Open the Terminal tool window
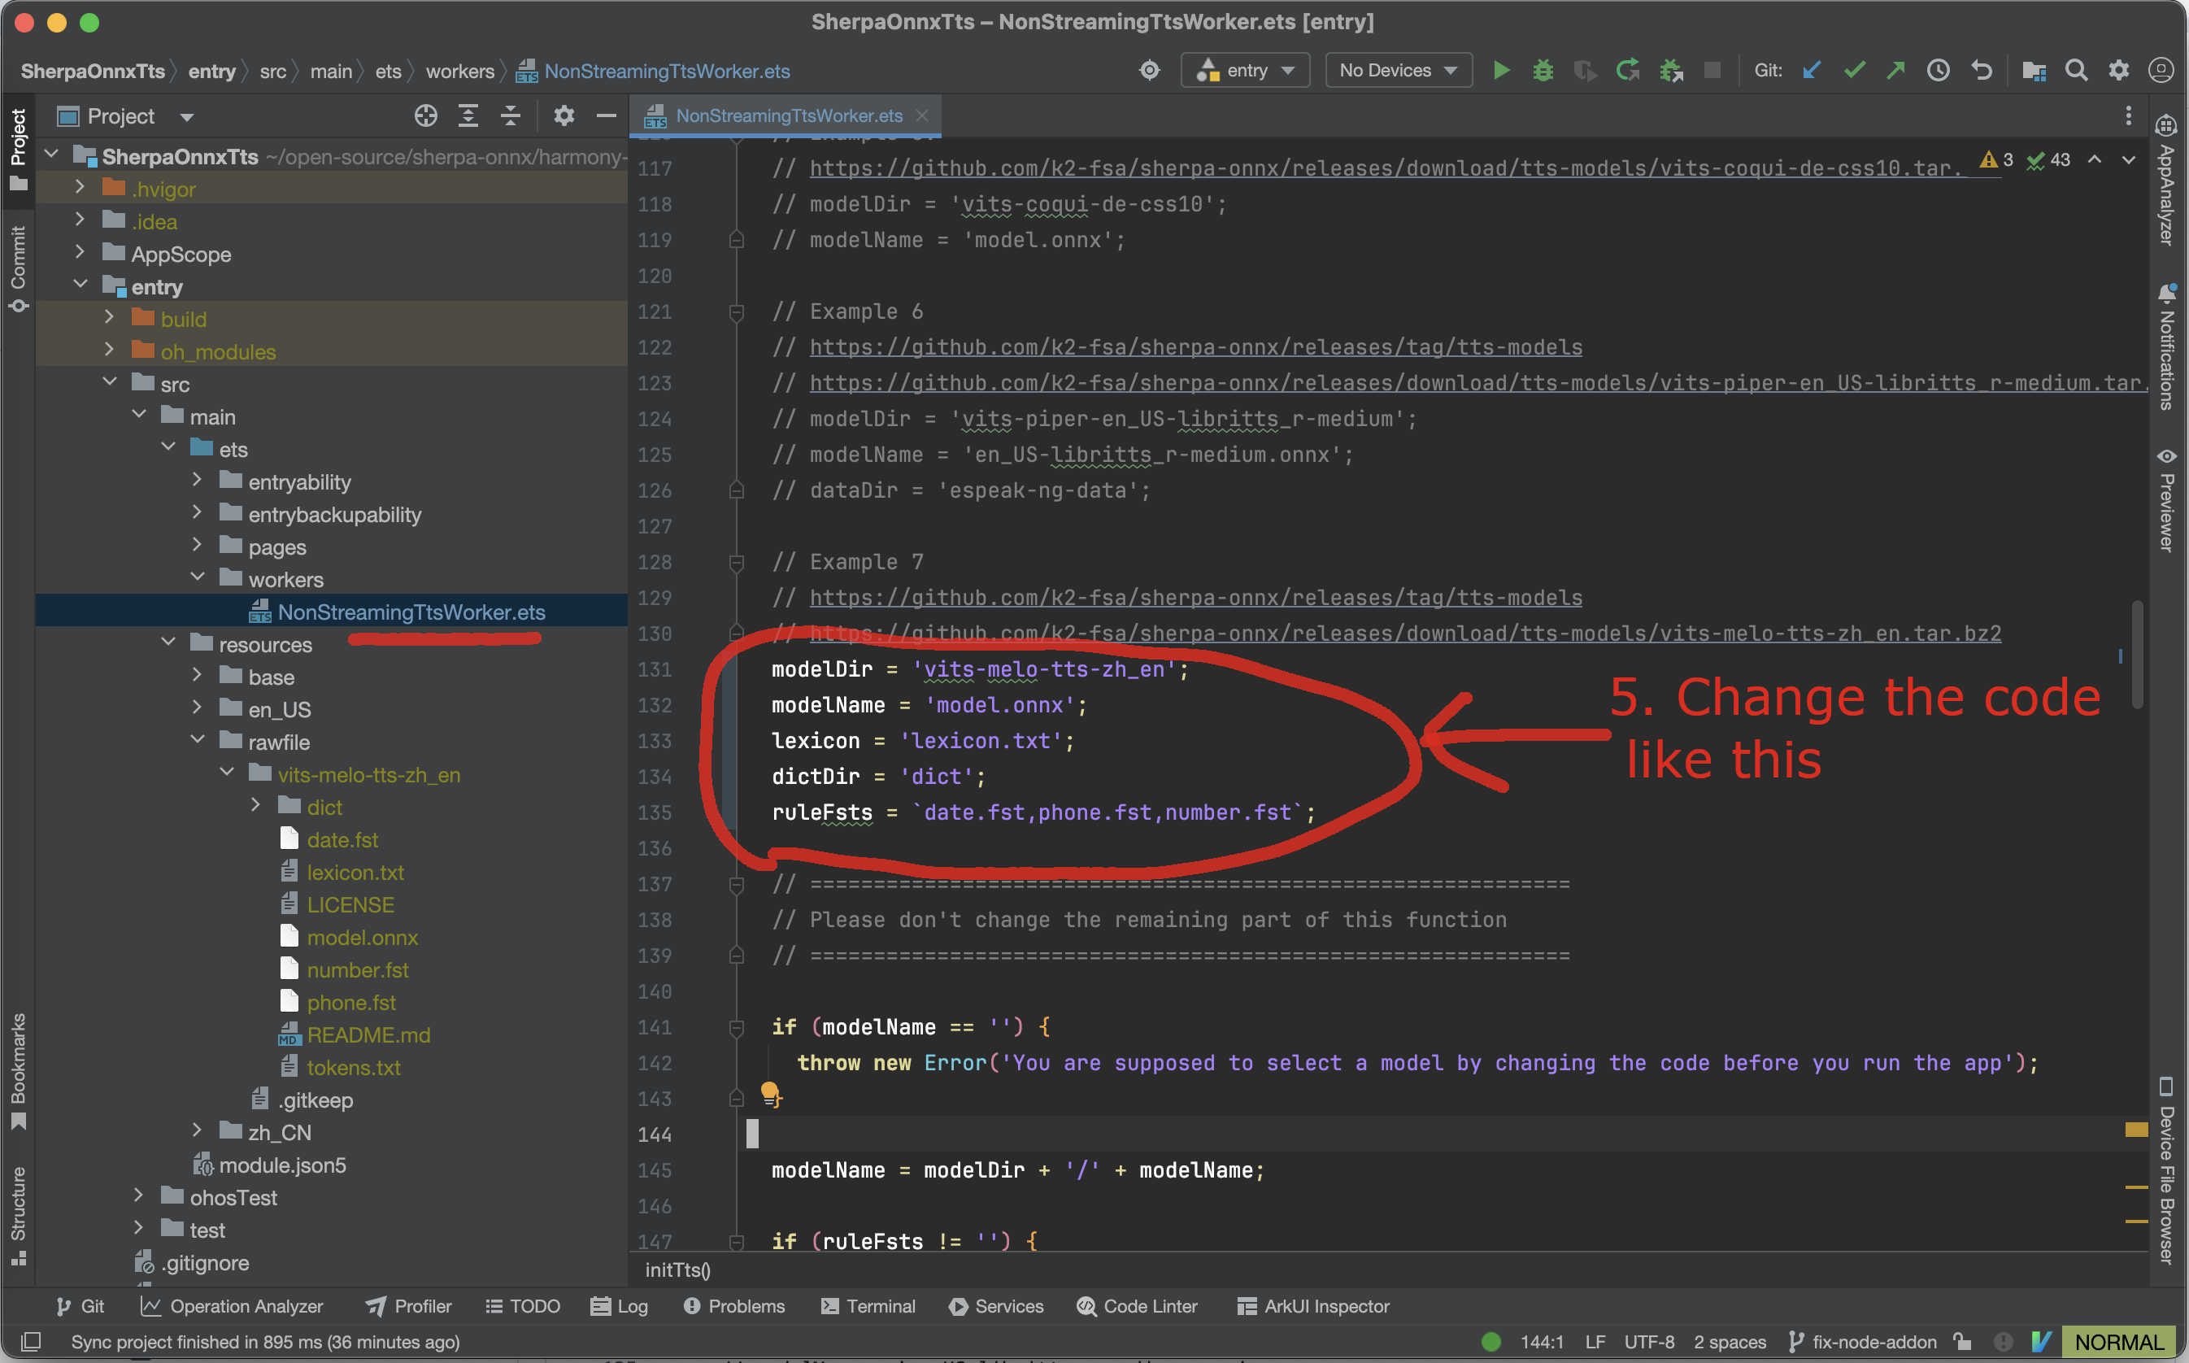The image size is (2189, 1363). click(x=868, y=1306)
